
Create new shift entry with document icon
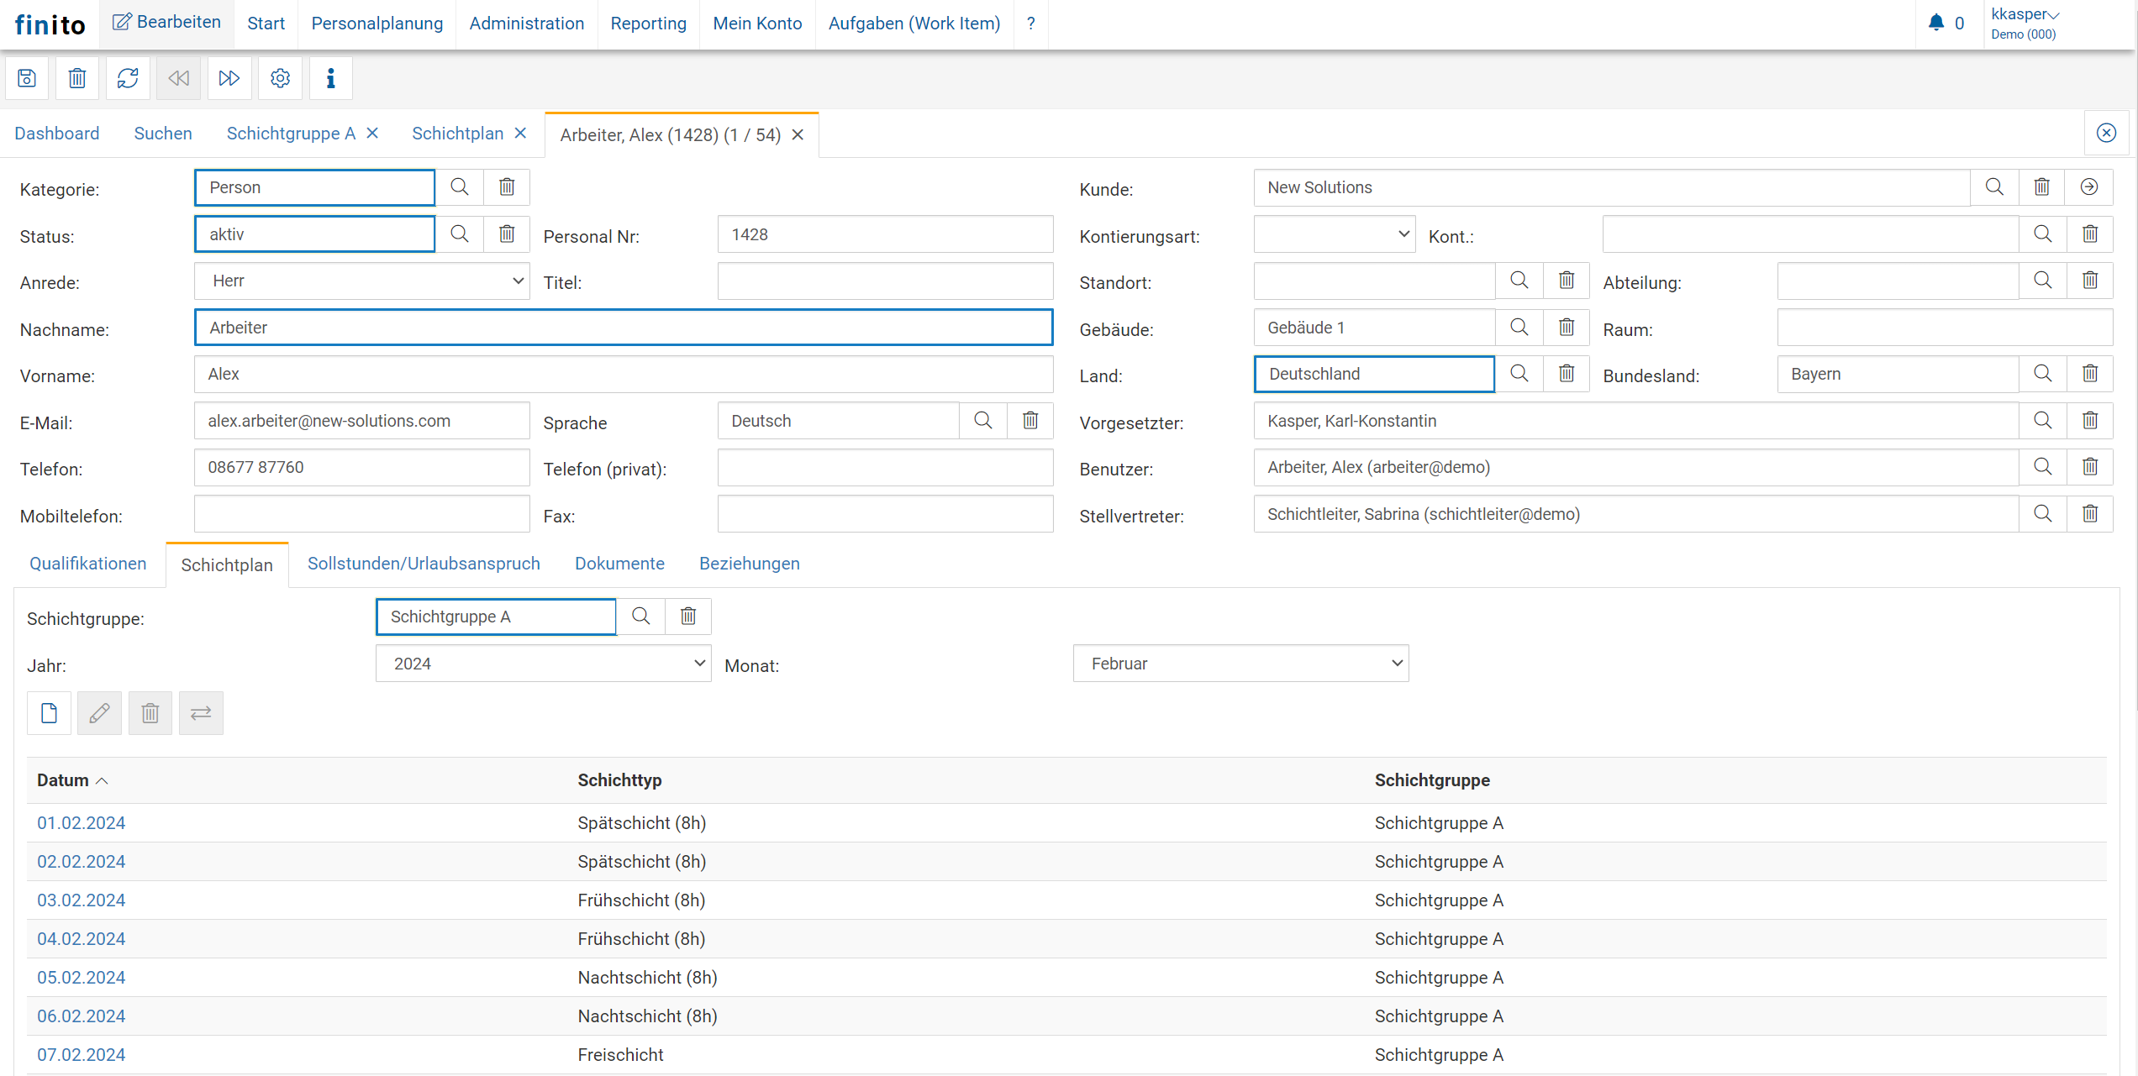(49, 713)
